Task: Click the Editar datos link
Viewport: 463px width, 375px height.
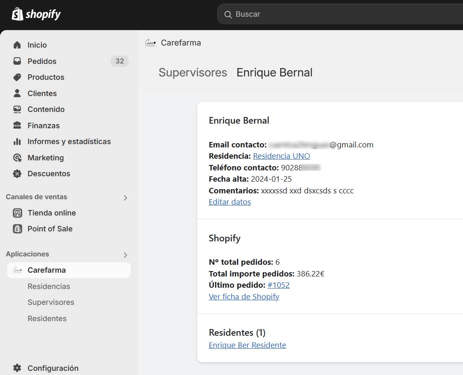Action: pos(230,202)
